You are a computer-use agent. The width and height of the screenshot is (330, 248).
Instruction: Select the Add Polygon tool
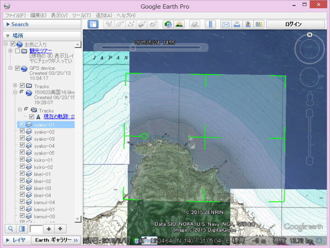pos(120,24)
